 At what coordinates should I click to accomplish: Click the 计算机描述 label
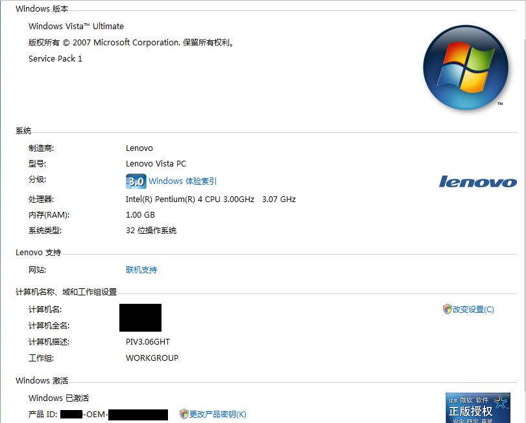coord(49,341)
